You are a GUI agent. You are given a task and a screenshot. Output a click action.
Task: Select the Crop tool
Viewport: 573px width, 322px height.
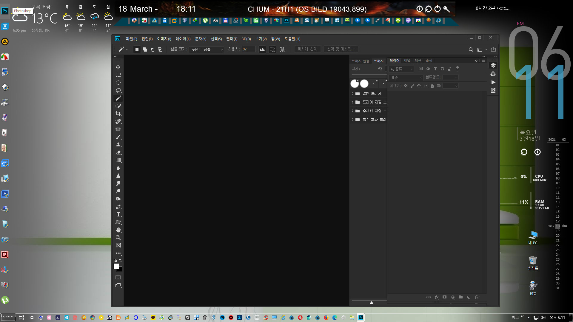(118, 114)
